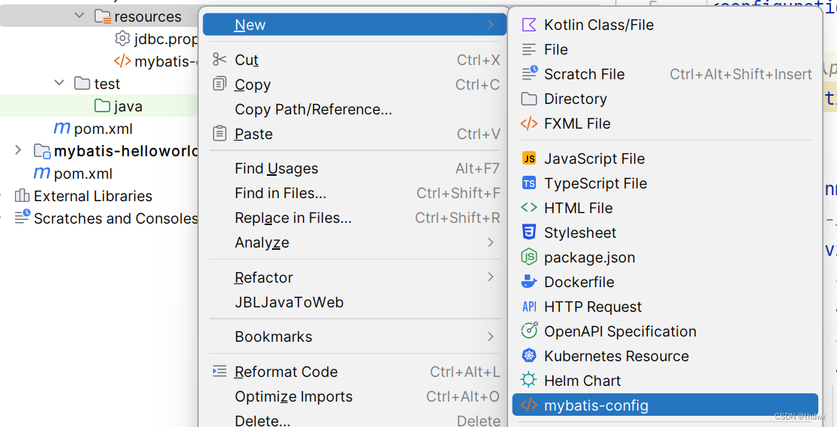Screen dimensions: 837x427
Task: Select Reformat Code menu entry
Action: click(x=285, y=372)
